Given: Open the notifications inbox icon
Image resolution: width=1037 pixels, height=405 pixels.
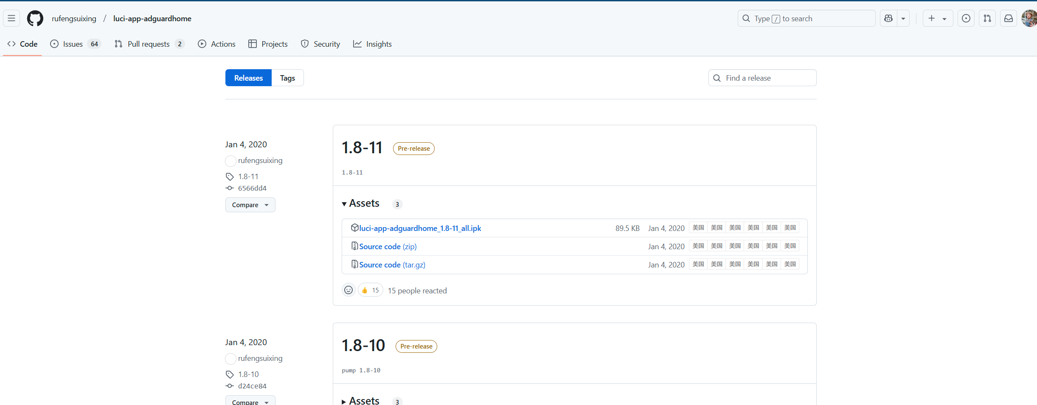Looking at the screenshot, I should click(x=1009, y=18).
